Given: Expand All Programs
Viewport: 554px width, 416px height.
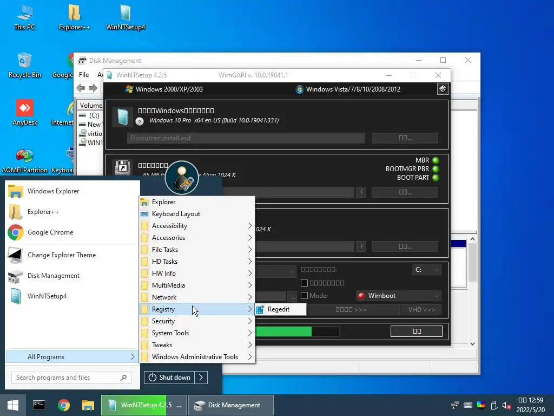Looking at the screenshot, I should tap(71, 357).
